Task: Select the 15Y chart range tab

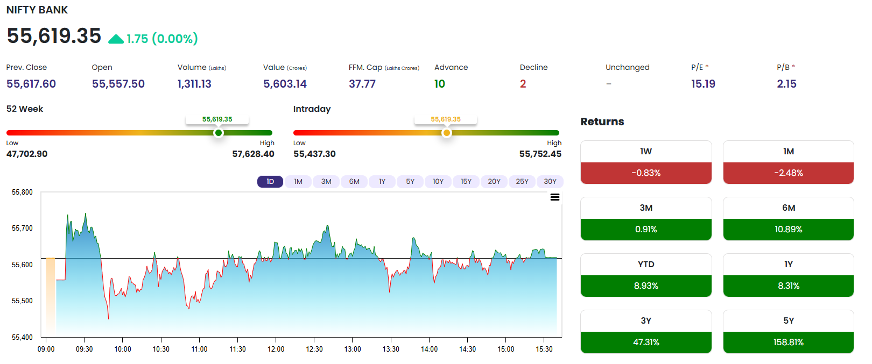Action: click(466, 182)
